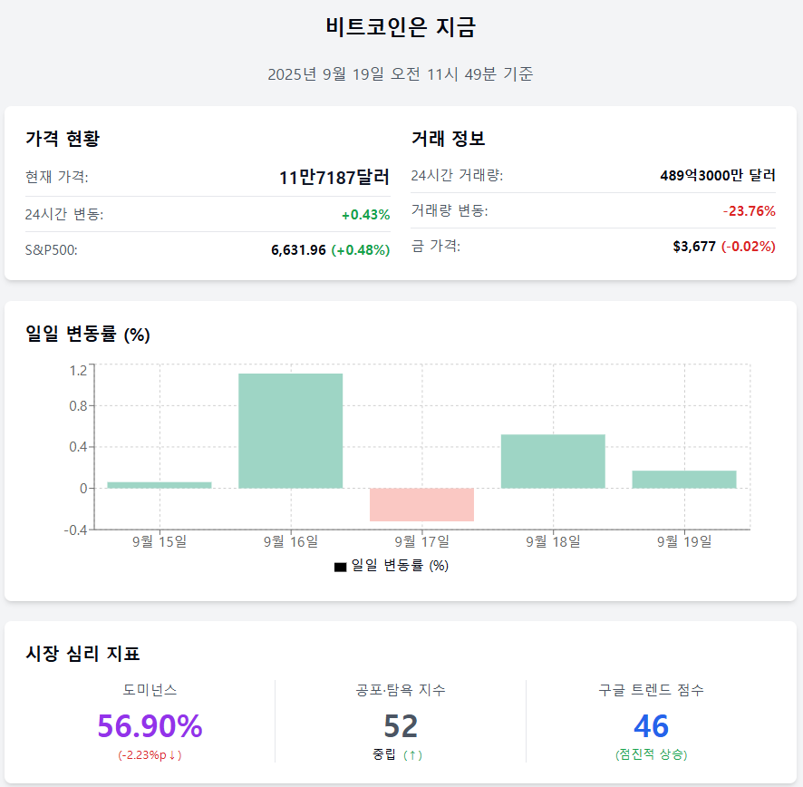803x787 pixels.
Task: Click the Google Trends score 46
Action: [651, 726]
